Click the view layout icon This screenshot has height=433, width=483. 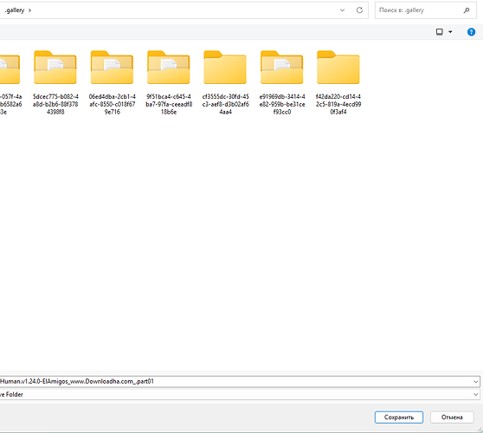(440, 32)
